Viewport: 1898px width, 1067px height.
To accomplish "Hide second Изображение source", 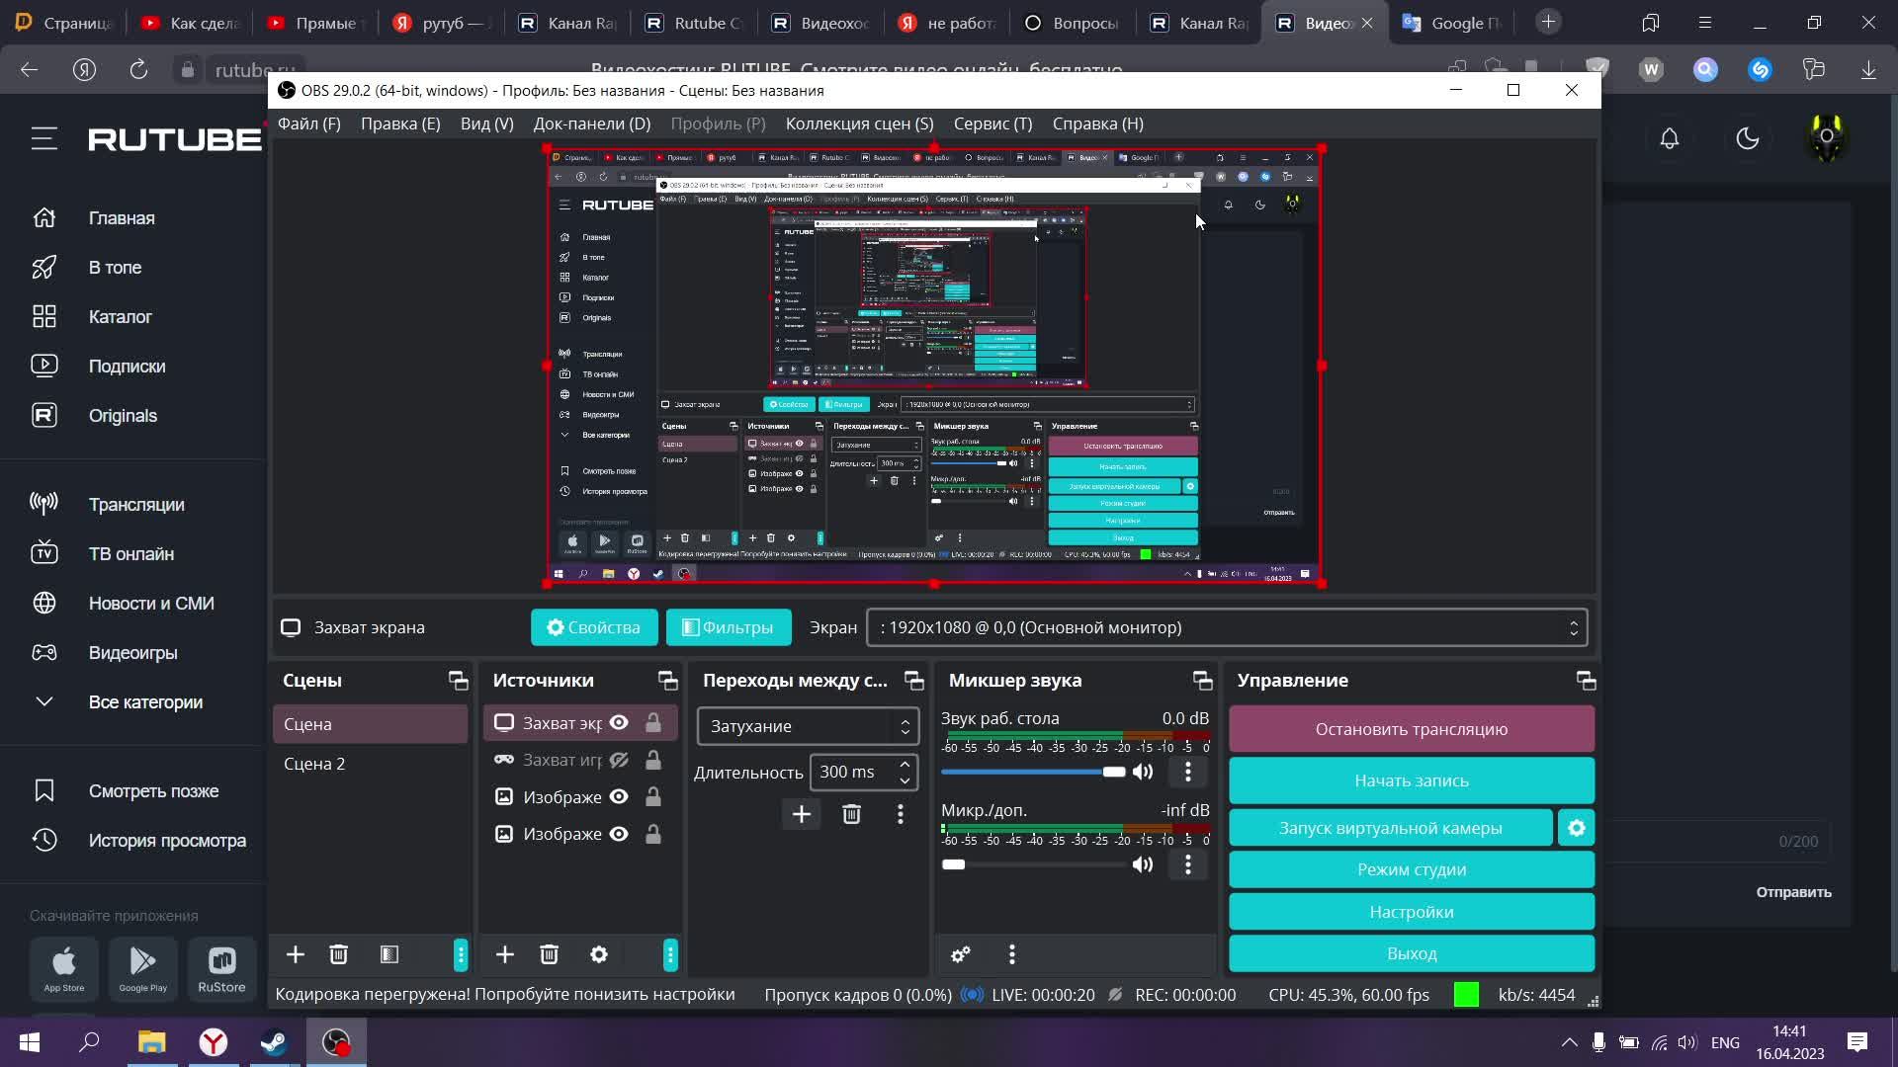I will [x=619, y=834].
